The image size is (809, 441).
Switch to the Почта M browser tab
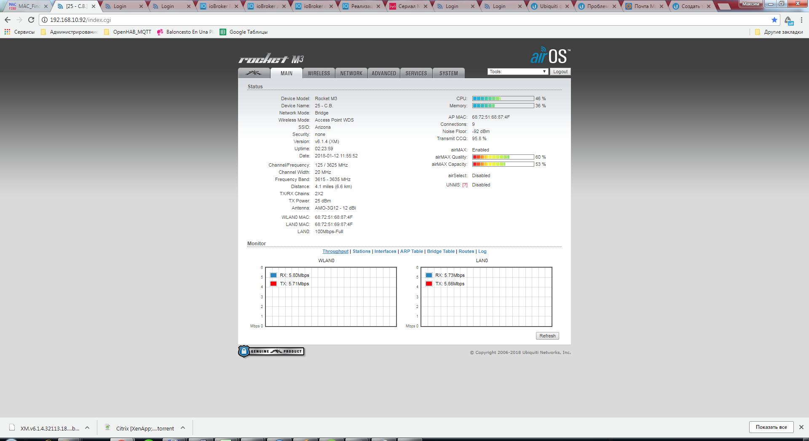pyautogui.click(x=645, y=6)
